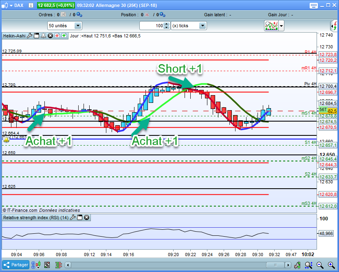Click the Heikin-Ashi label
The width and height of the screenshot is (339, 272).
point(14,36)
